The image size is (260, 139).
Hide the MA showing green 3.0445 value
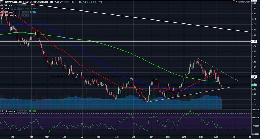(19, 12)
